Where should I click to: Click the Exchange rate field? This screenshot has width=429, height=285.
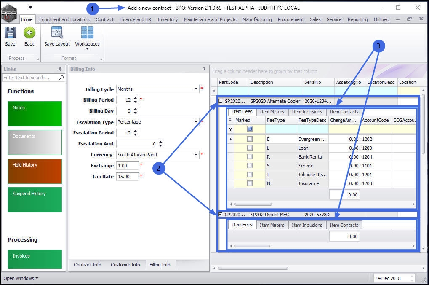tap(128, 166)
